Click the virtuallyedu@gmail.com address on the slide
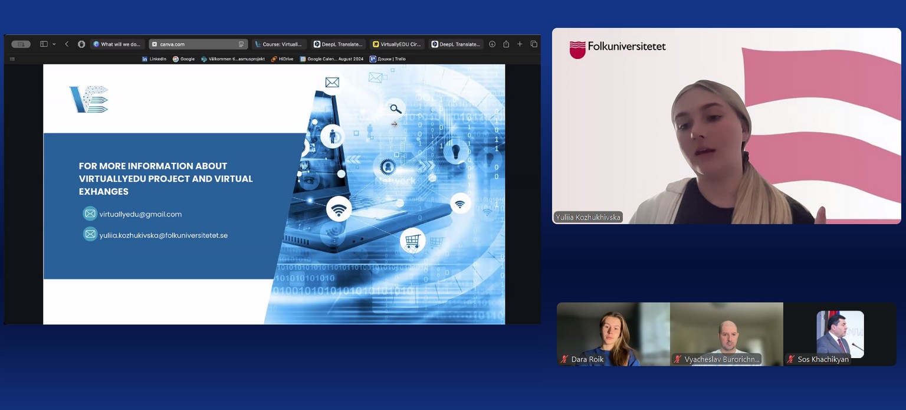 click(x=140, y=214)
